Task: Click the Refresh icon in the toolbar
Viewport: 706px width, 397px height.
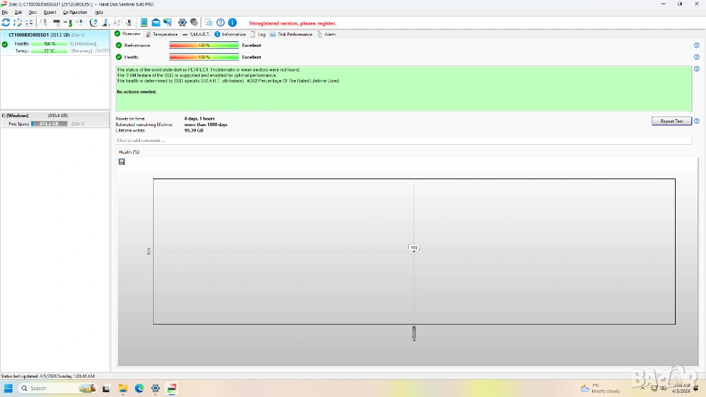Action: (x=6, y=23)
